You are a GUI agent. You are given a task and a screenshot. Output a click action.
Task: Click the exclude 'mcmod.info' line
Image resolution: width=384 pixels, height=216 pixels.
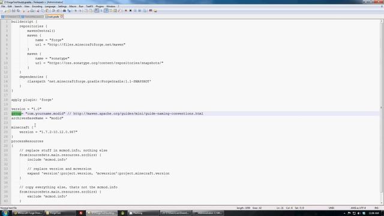click(x=47, y=196)
